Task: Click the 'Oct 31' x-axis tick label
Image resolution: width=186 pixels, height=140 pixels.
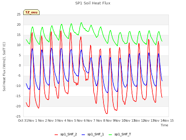Action: tap(23, 120)
